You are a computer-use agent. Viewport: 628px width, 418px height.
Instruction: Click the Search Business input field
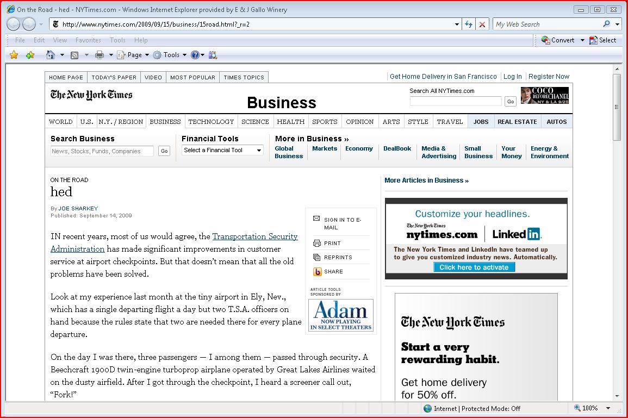[102, 151]
